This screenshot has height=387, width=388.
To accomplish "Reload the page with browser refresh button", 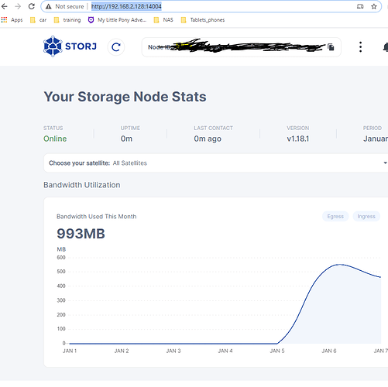I will coord(32,6).
